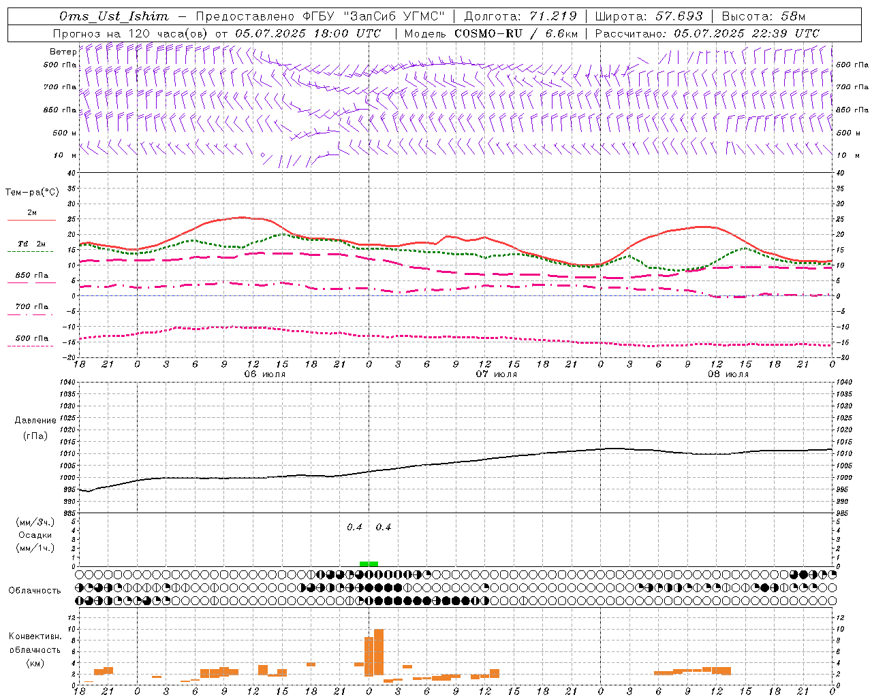
Task: Click the (мм/3ч.) precipitation unit label
Action: click(35, 522)
